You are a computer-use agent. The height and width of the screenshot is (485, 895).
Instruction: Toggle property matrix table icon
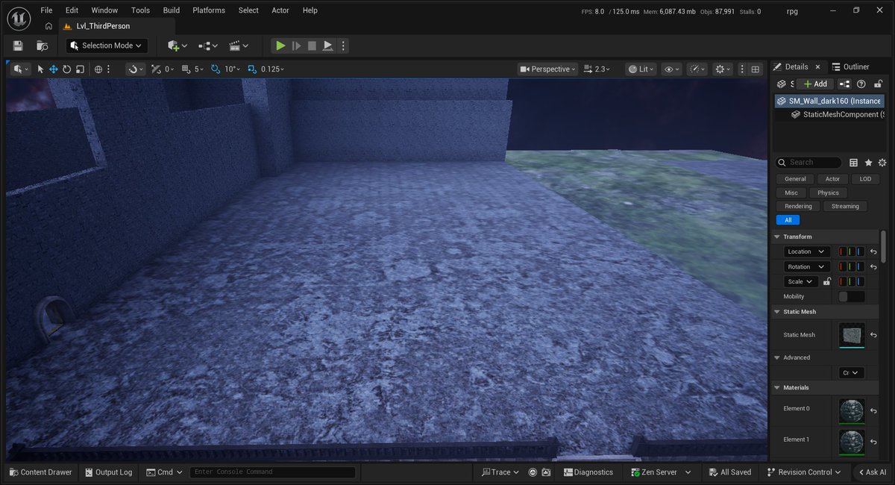[854, 162]
